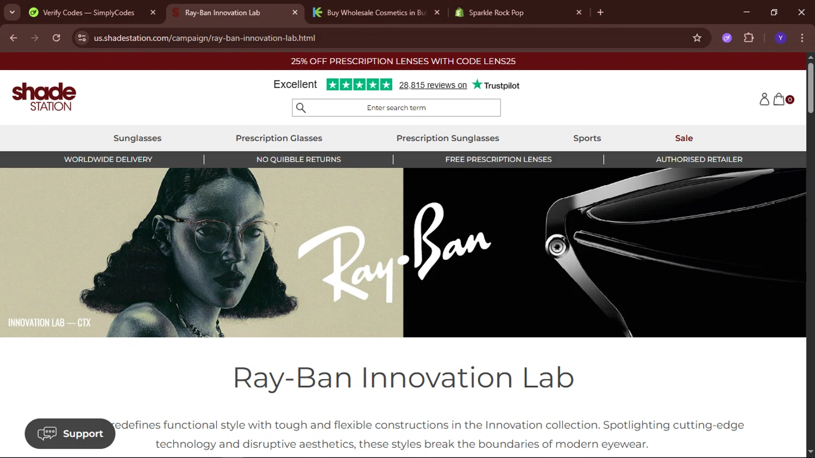Viewport: 815px width, 458px height.
Task: Open the browser extensions puzzle icon
Action: [x=749, y=38]
